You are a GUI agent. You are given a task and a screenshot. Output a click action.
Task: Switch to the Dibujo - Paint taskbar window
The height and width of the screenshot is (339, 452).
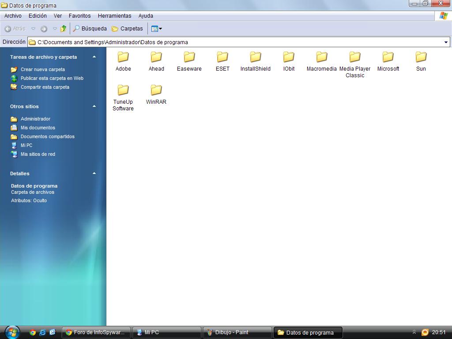coord(237,332)
